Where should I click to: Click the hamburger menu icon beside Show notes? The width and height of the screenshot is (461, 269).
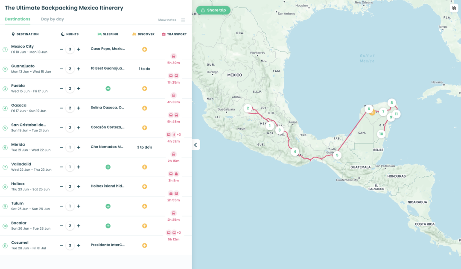[x=183, y=20]
